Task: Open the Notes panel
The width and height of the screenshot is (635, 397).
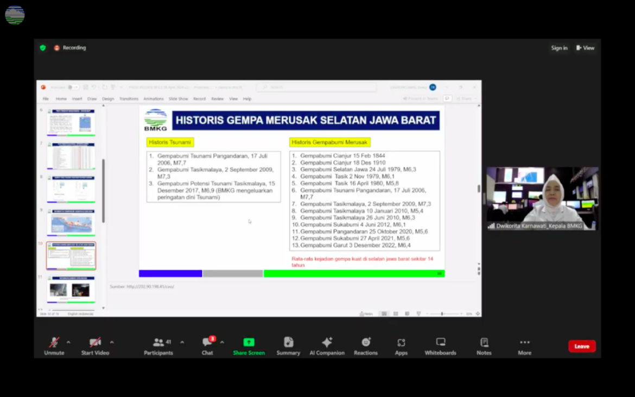Action: (x=484, y=343)
